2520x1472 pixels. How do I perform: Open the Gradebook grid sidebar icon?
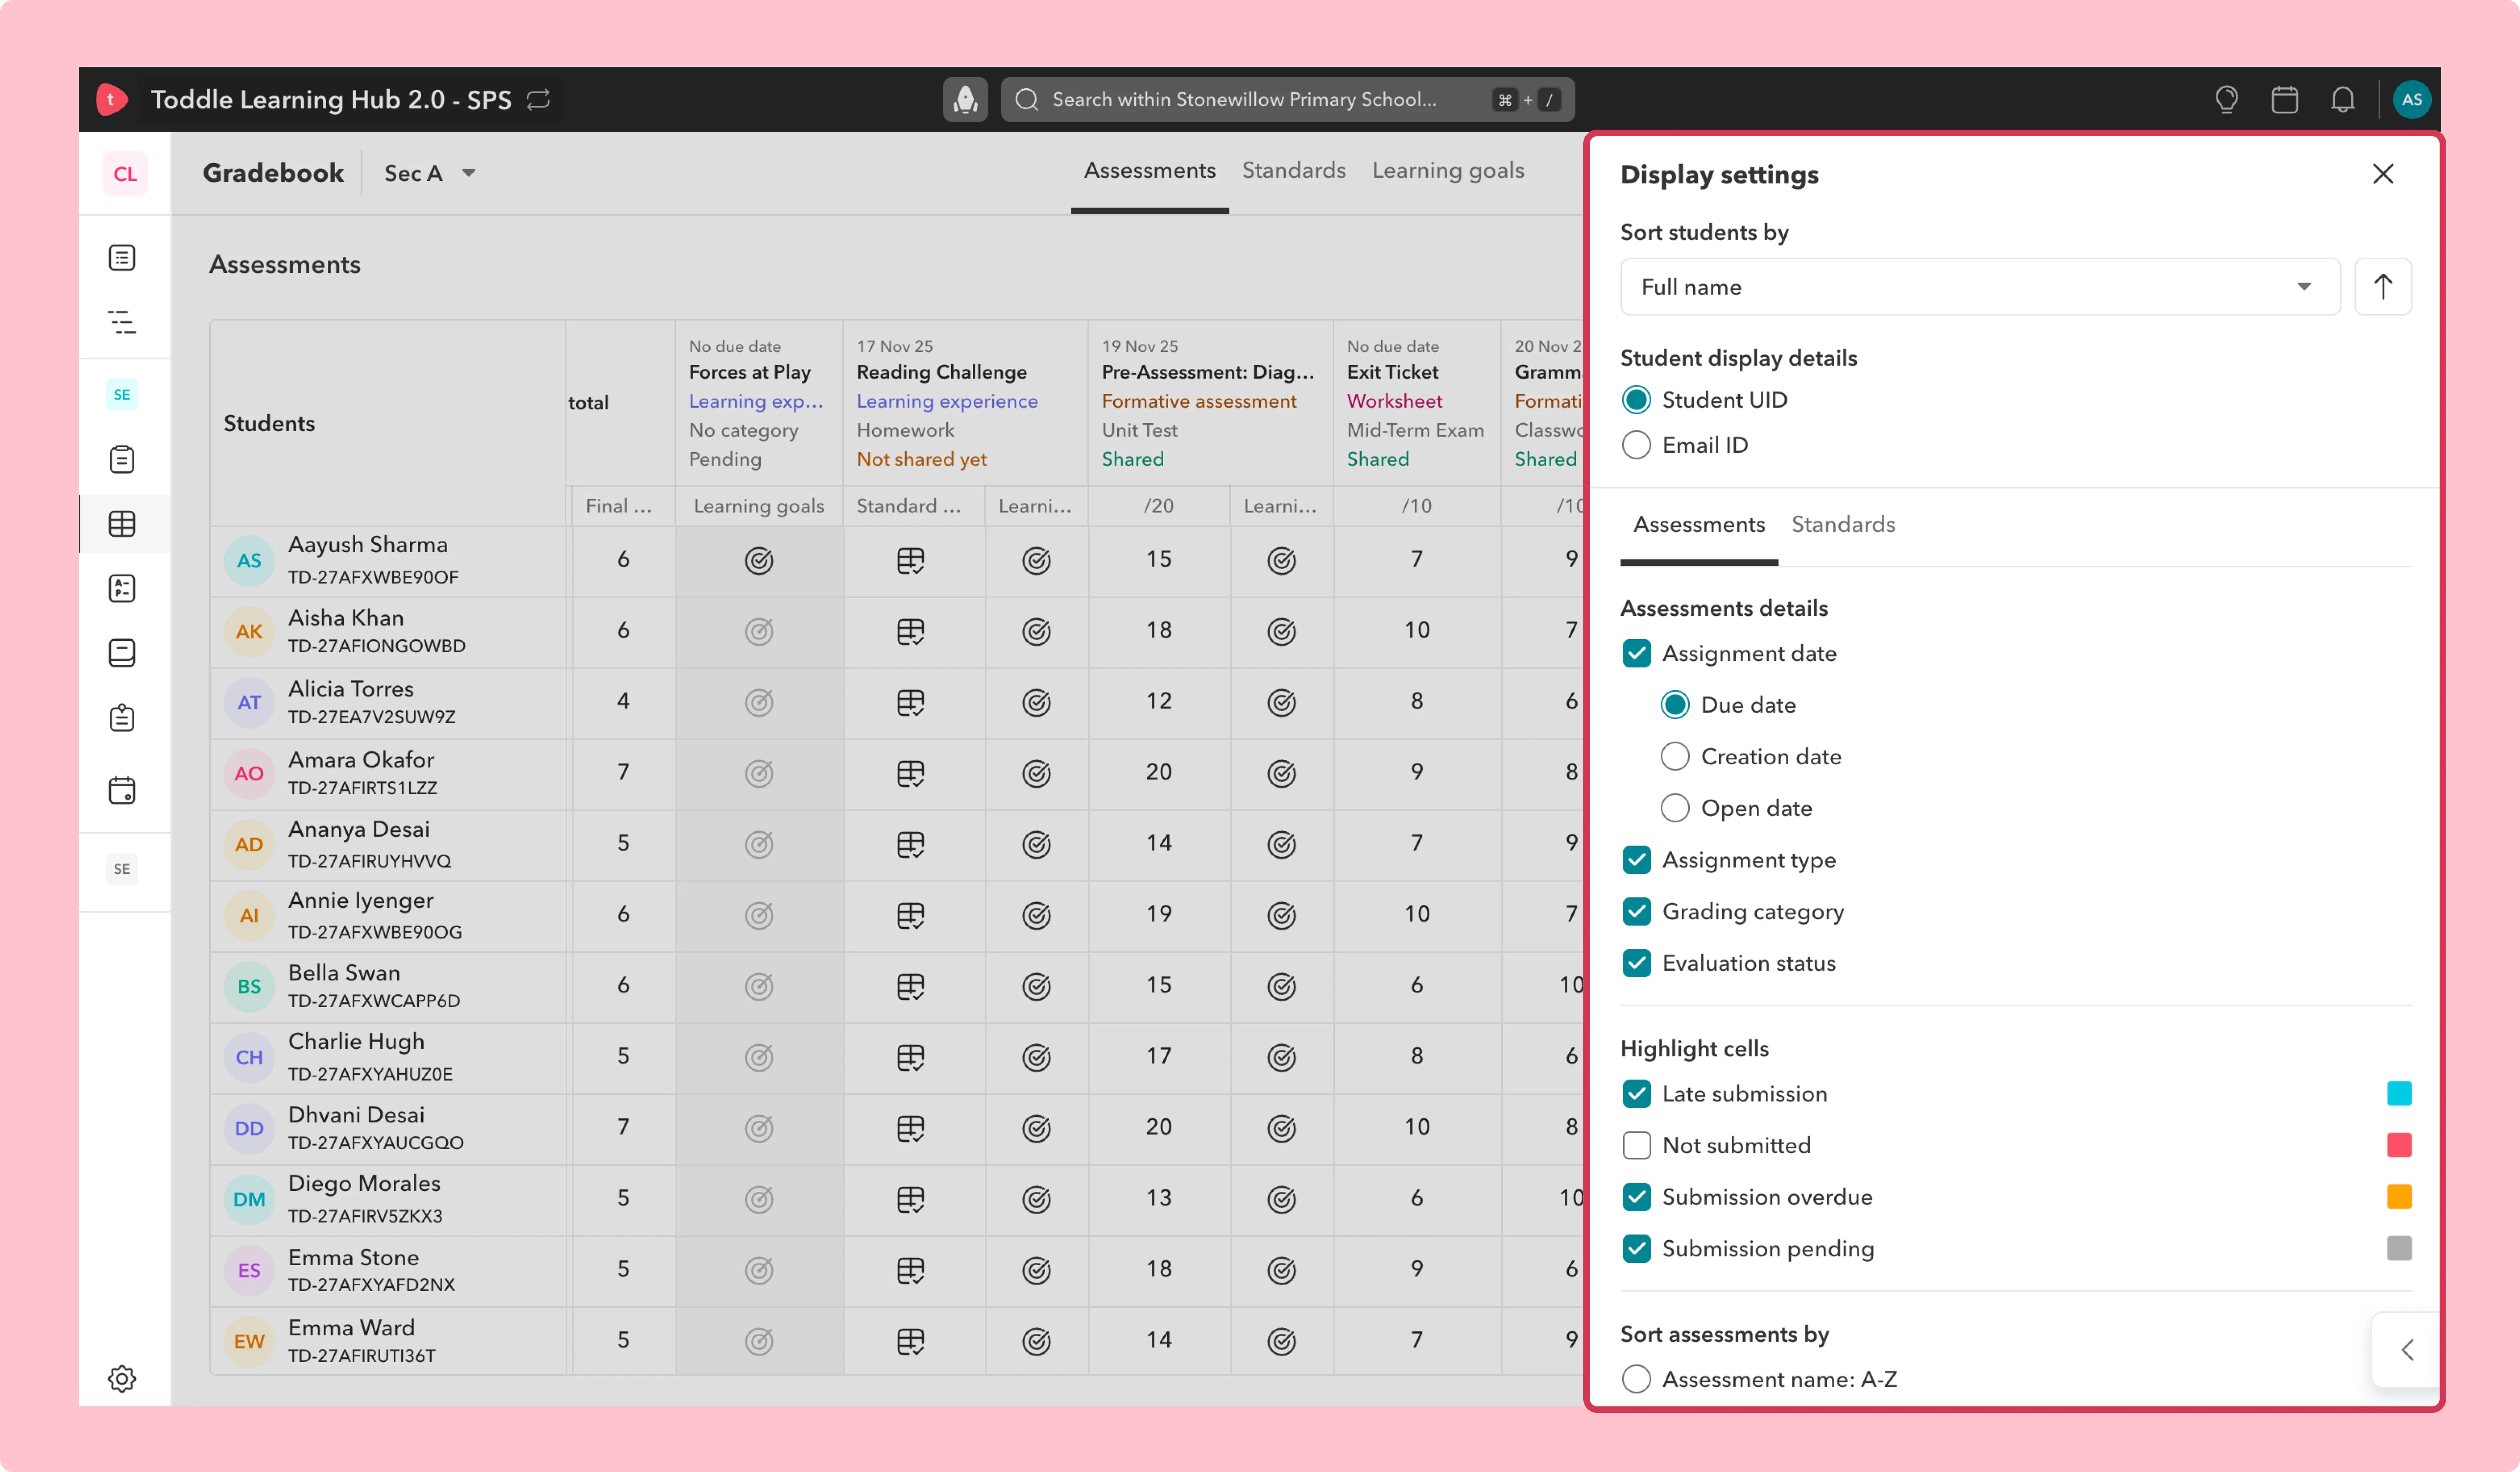pyautogui.click(x=122, y=524)
